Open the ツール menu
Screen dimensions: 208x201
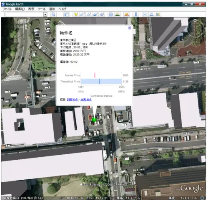(x=42, y=9)
